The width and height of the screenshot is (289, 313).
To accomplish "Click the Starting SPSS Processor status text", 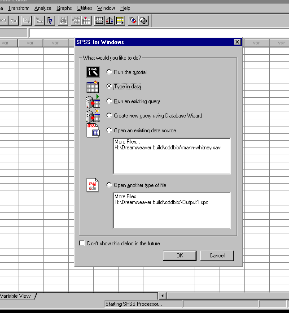I will pos(133,304).
